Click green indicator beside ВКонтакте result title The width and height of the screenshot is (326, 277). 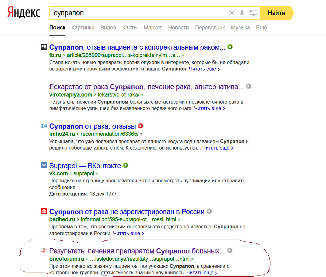click(x=126, y=165)
